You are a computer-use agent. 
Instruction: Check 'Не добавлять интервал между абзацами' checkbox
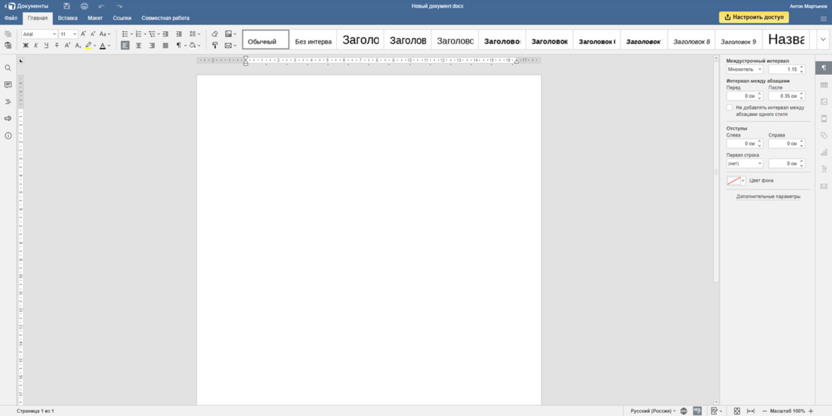pos(729,108)
